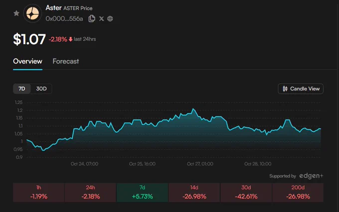Viewport: 339px width, 212px height.
Task: Click the chart peak near 1.2
Action: [193, 109]
